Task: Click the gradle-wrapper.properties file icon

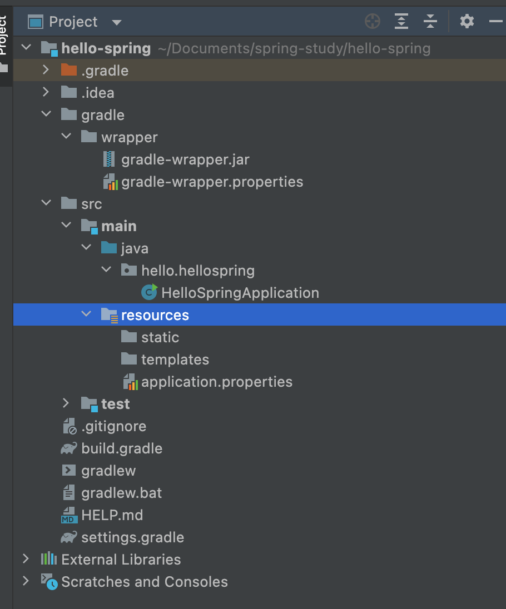Action: pyautogui.click(x=111, y=181)
